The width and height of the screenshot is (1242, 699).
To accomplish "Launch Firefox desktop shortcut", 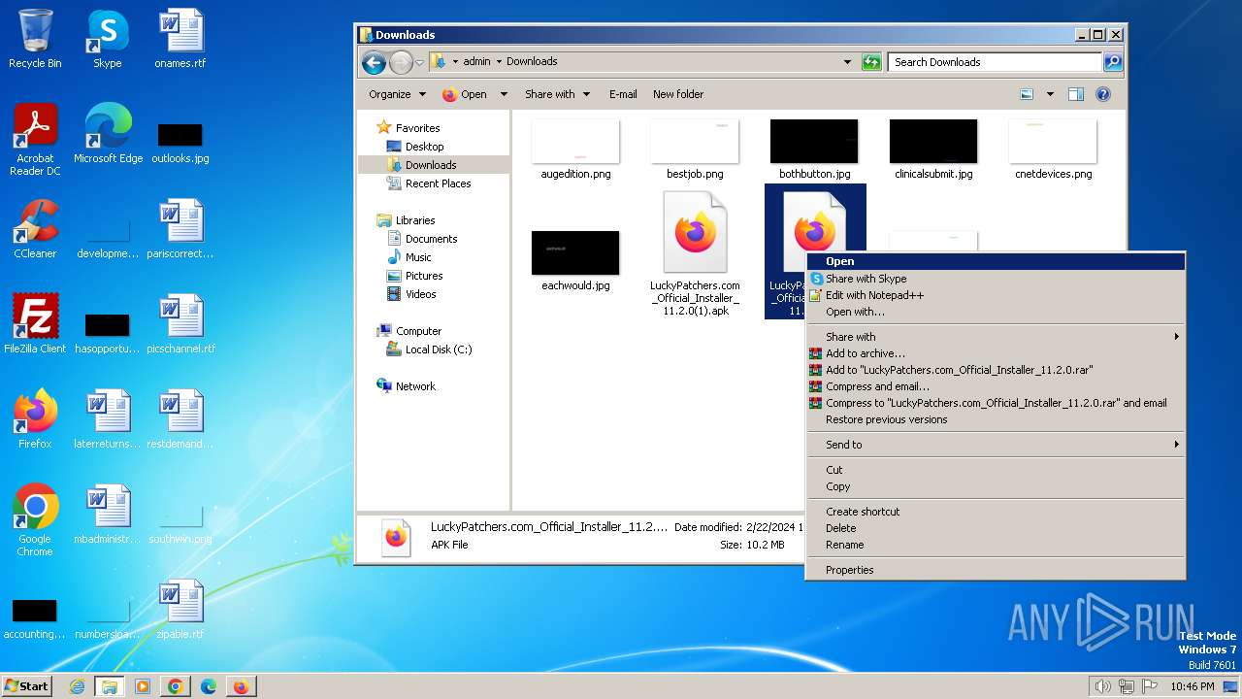I will (35, 418).
